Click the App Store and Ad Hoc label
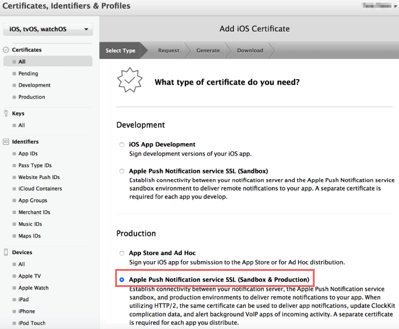The image size is (399, 329). [162, 253]
